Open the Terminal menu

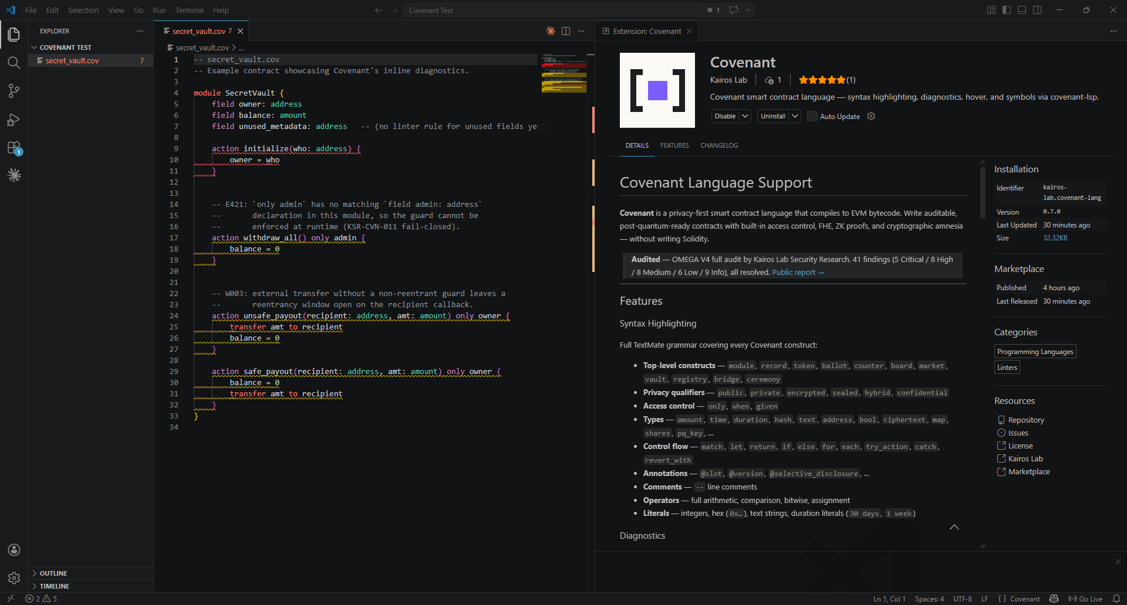coord(189,10)
